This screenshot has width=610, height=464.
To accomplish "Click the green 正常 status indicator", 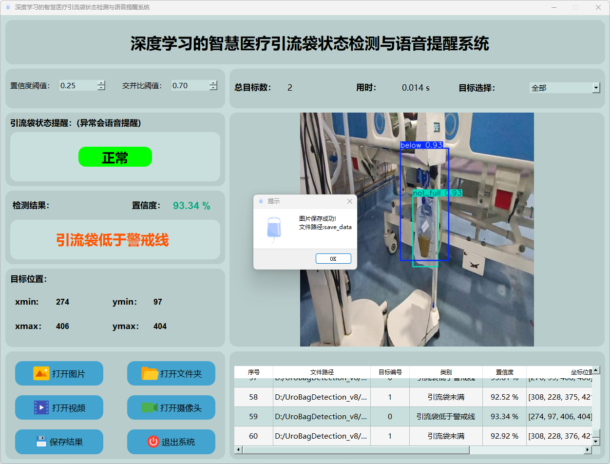I will click(115, 157).
